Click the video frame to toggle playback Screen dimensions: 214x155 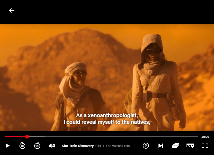(x=107, y=77)
